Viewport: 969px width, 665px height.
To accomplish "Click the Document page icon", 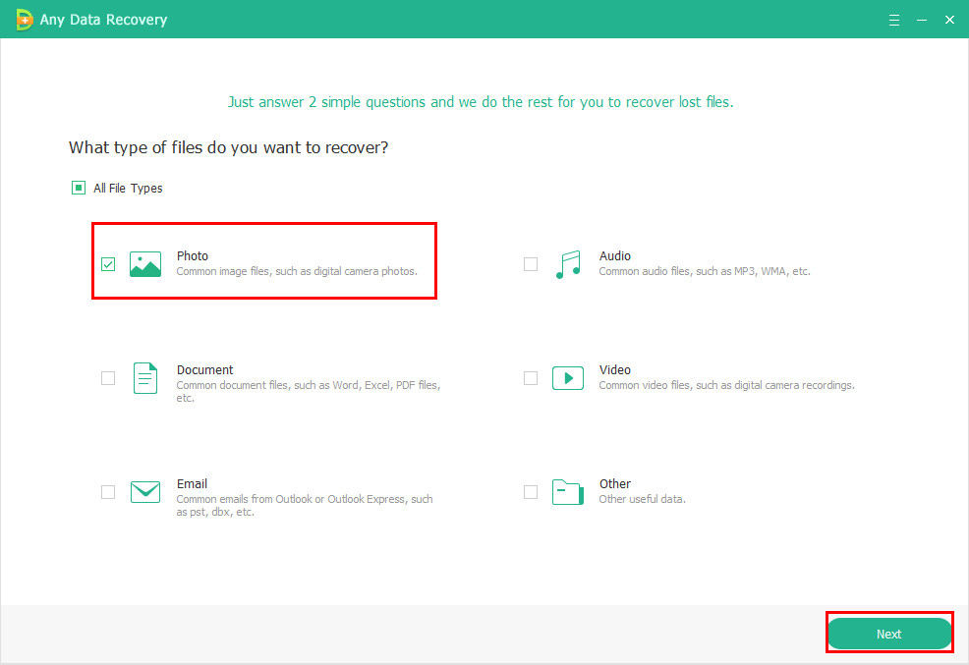I will click(x=145, y=378).
